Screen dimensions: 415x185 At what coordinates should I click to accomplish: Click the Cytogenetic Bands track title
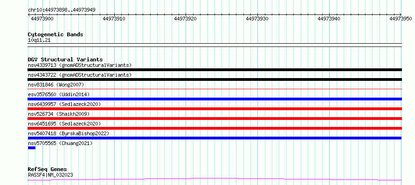[x=55, y=34]
